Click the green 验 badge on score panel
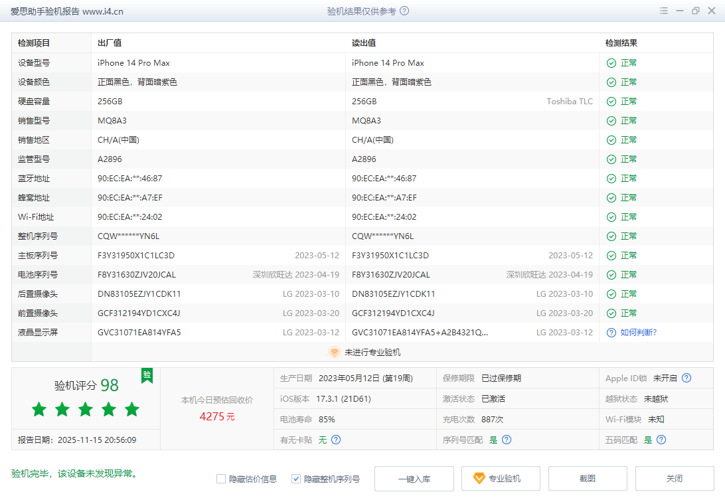The width and height of the screenshot is (725, 502). 147,376
